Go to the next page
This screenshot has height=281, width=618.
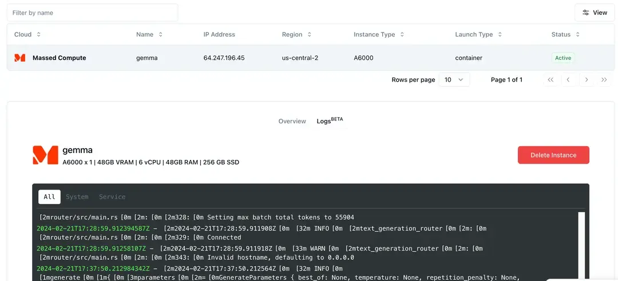[587, 80]
